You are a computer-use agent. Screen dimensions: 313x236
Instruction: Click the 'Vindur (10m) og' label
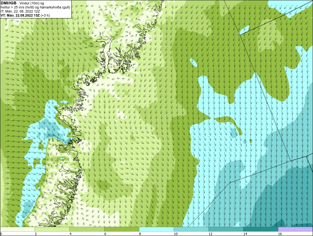[32, 3]
